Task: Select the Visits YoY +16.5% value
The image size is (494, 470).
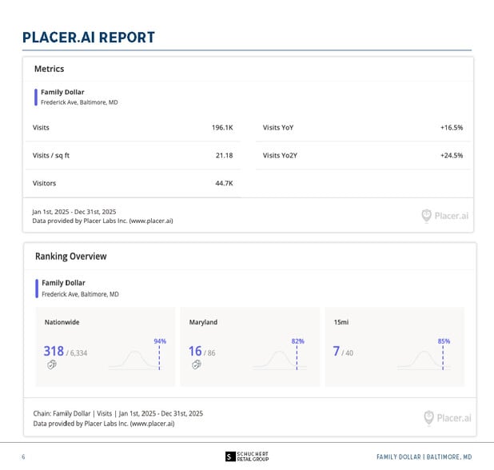Action: 451,128
